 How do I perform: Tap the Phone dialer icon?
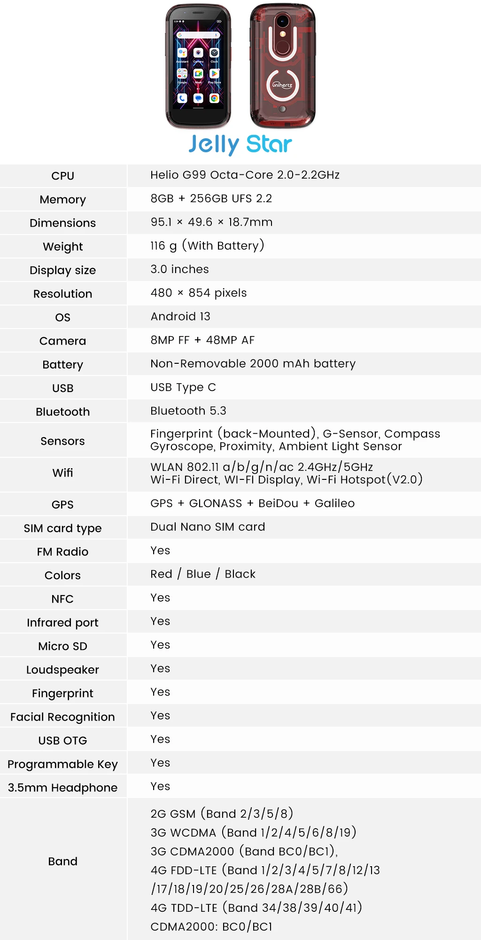(x=182, y=98)
